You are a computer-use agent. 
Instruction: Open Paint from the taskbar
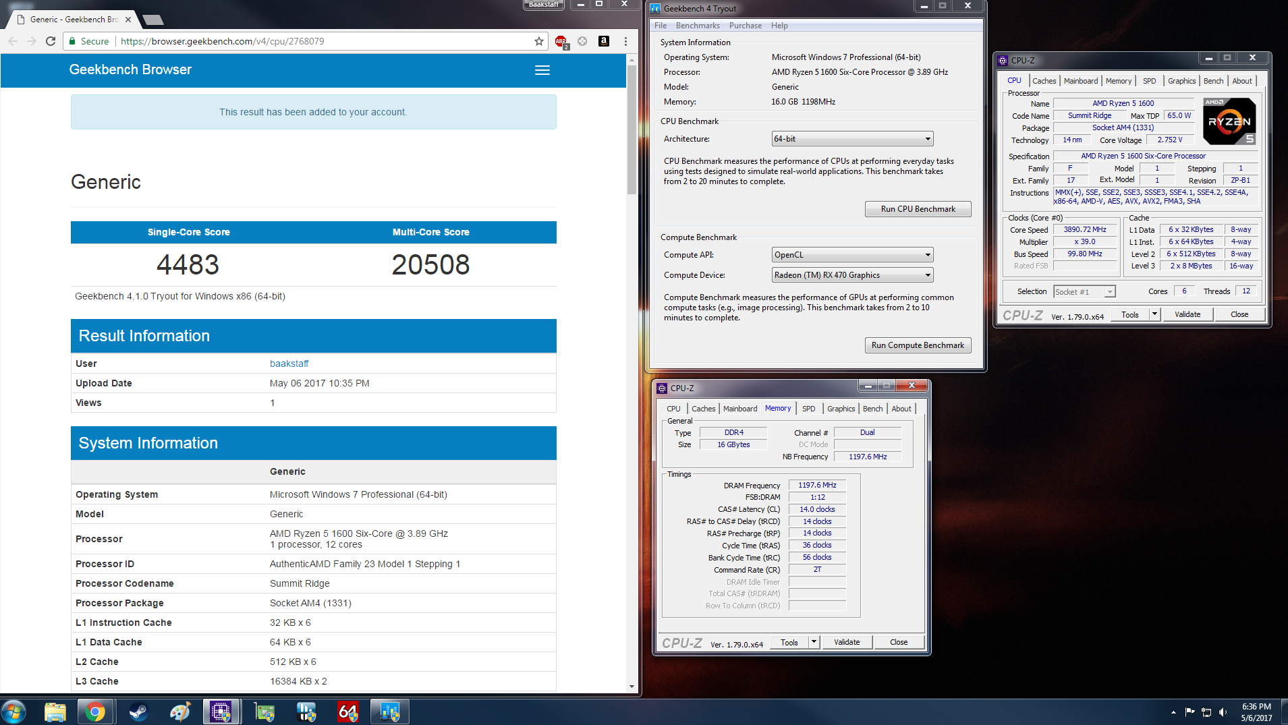(x=180, y=712)
